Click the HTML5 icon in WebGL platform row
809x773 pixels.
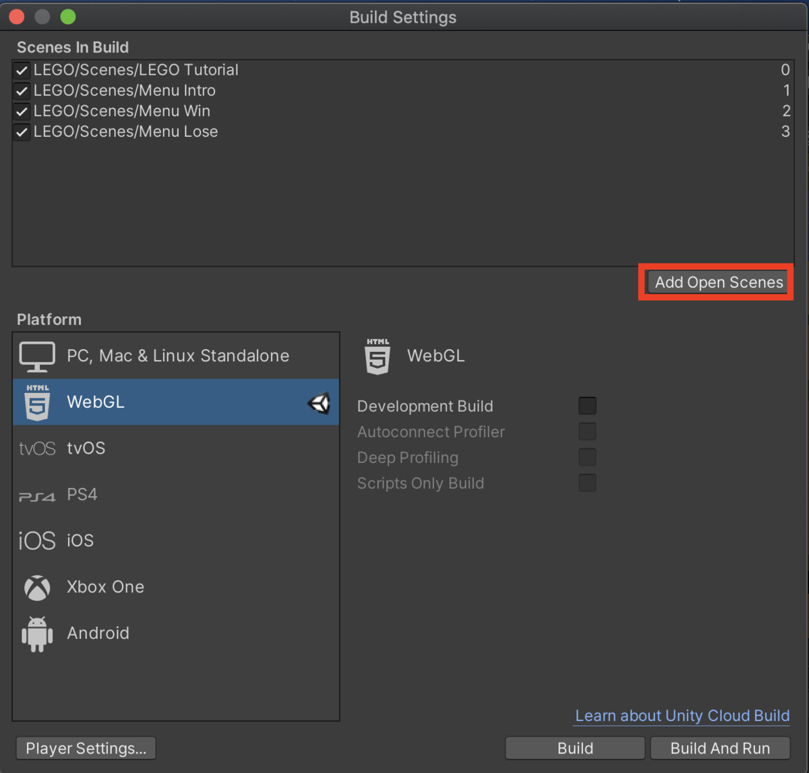coord(38,402)
